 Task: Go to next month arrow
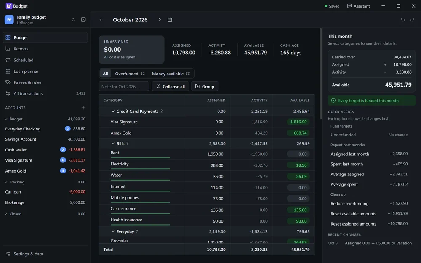click(x=160, y=20)
